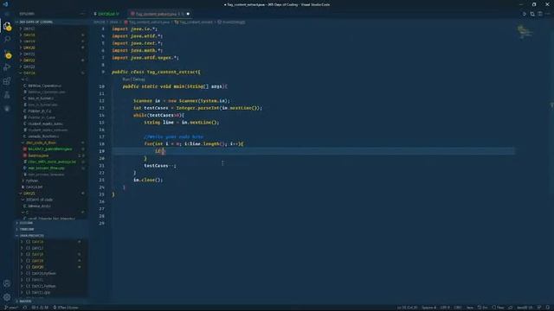Open editor More Actions ellipsis
This screenshot has width=554, height=311.
(x=548, y=14)
